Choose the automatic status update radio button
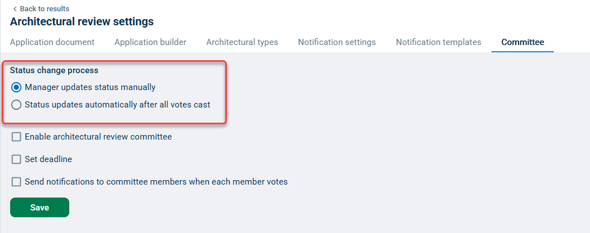Viewport: 590px width, 233px height. (x=16, y=104)
